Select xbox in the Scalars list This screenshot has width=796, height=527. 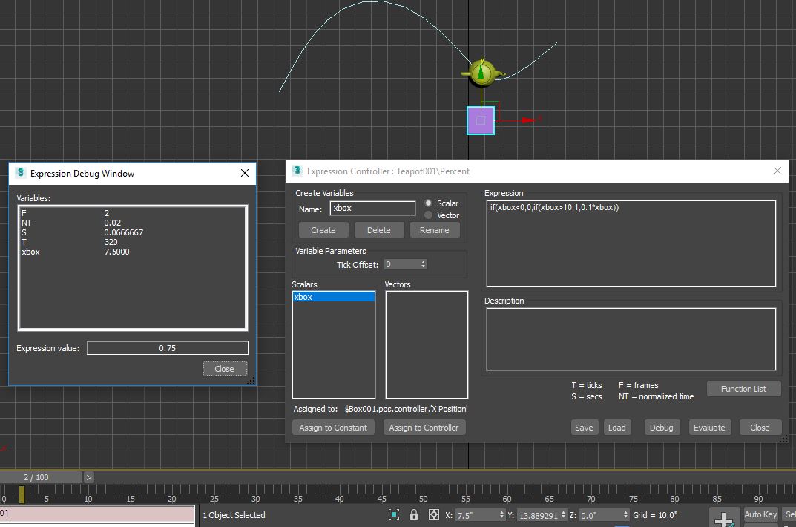point(332,296)
